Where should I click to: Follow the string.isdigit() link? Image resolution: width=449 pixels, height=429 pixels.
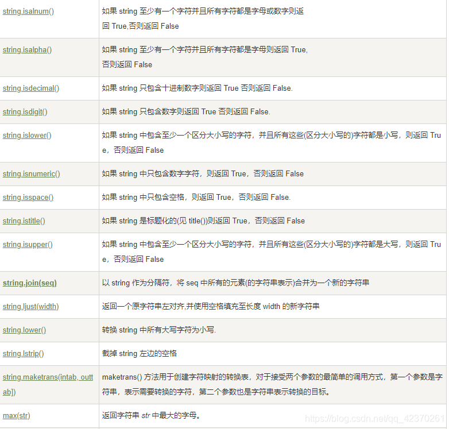click(x=25, y=111)
